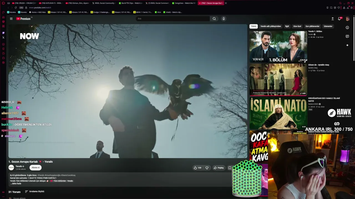Image resolution: width=355 pixels, height=199 pixels.
Task: Open a new browser tab
Action: (226, 3)
